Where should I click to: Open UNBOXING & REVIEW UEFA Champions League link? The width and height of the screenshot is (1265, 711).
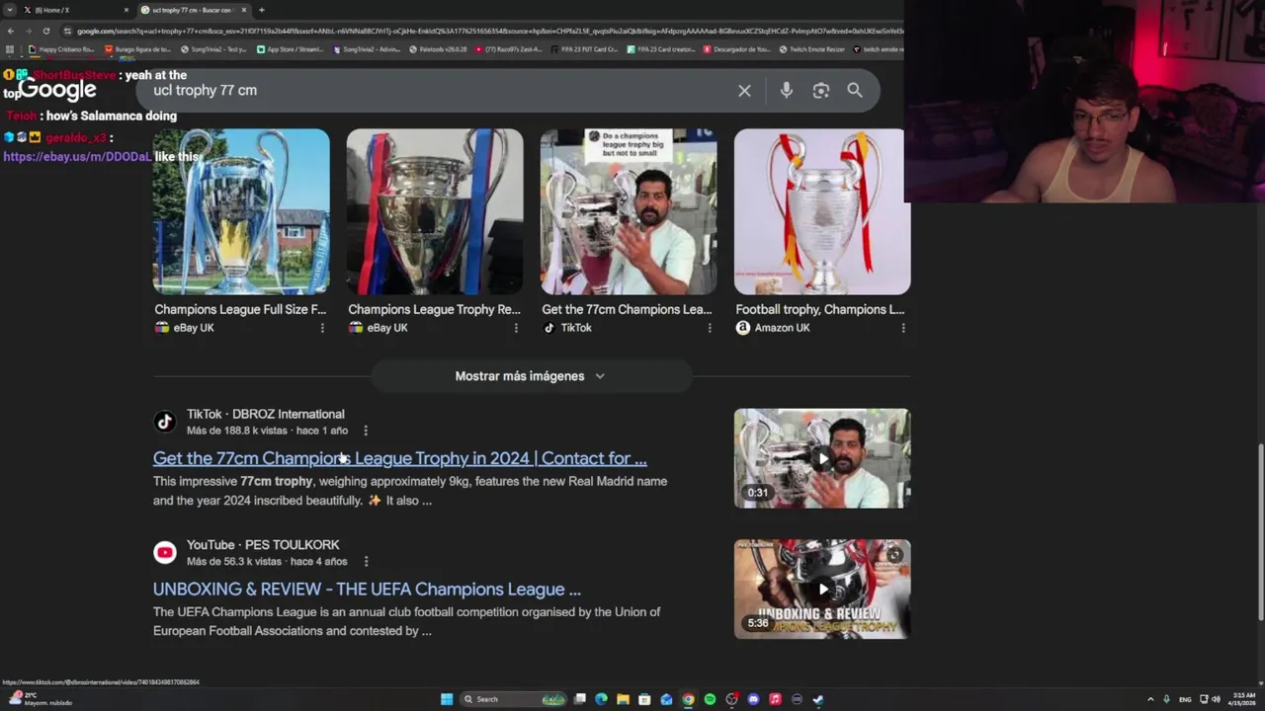(367, 589)
